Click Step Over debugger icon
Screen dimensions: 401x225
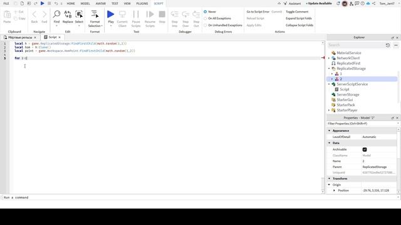point(185,14)
